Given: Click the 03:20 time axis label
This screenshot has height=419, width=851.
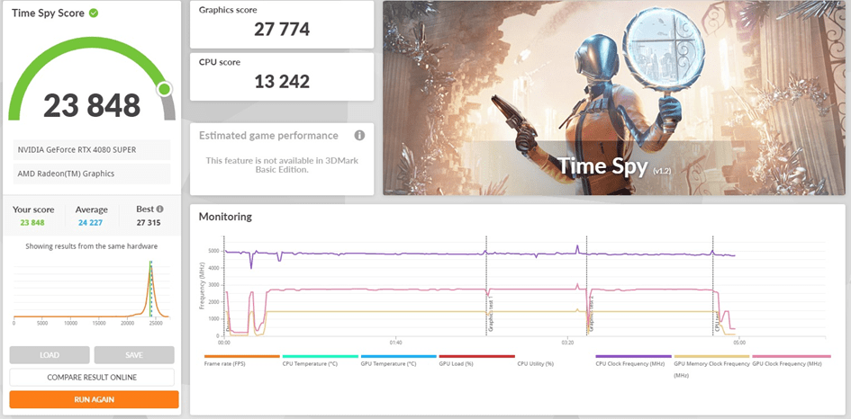Looking at the screenshot, I should (567, 343).
